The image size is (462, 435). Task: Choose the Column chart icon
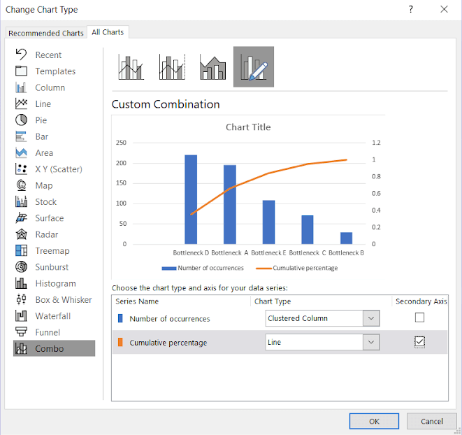click(x=21, y=87)
